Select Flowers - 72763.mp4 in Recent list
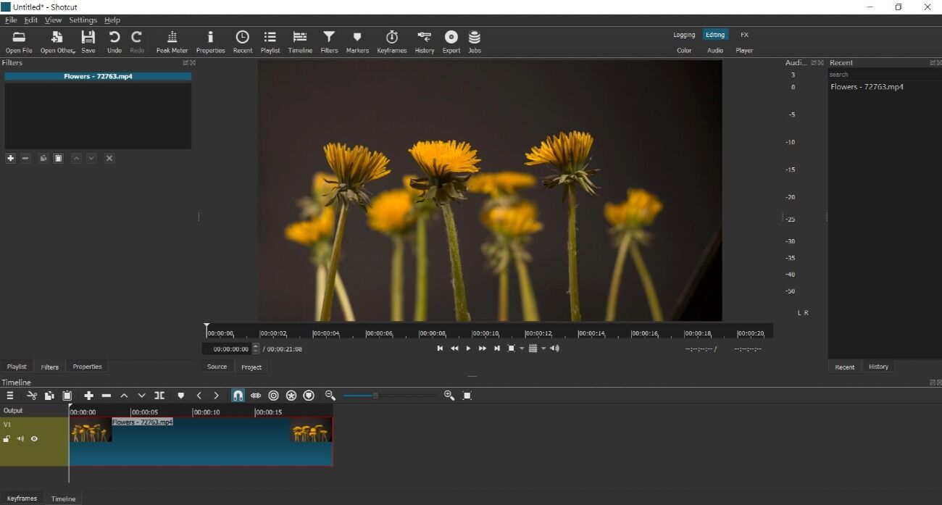 867,87
